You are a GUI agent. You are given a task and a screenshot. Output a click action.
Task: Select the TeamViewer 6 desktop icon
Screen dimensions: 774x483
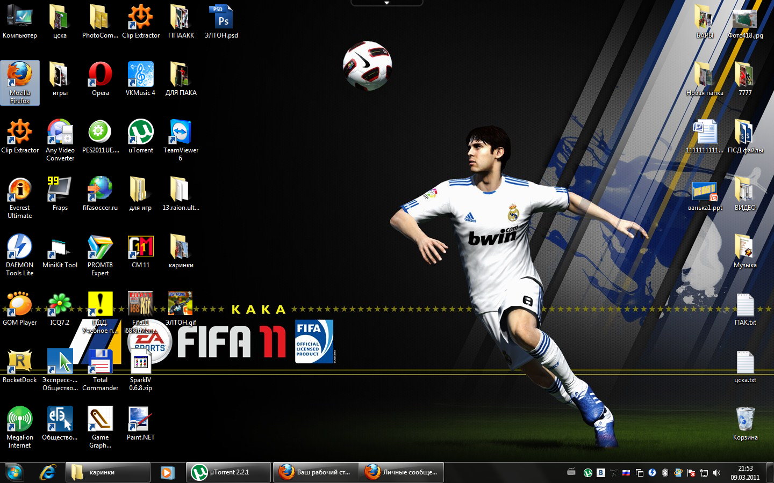coord(181,133)
